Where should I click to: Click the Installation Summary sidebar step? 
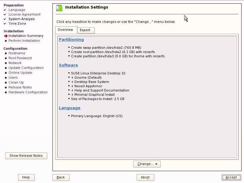pos(26,36)
